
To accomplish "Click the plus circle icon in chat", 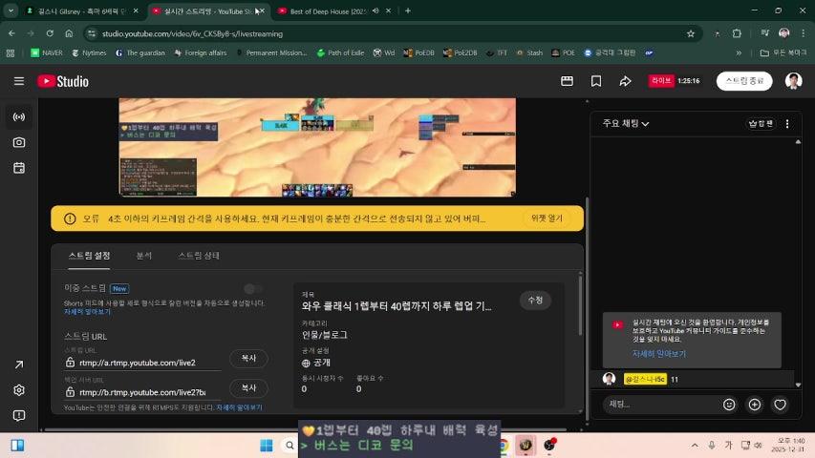I will click(755, 405).
